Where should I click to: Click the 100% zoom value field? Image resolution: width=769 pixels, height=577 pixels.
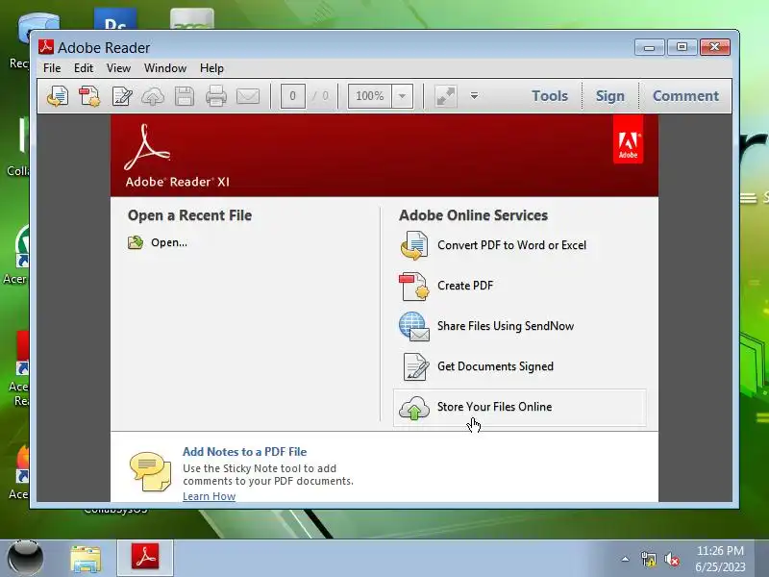[370, 95]
